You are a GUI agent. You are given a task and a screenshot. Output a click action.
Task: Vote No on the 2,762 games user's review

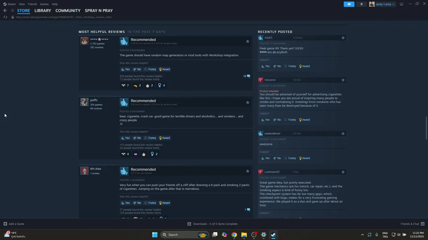coord(137,69)
